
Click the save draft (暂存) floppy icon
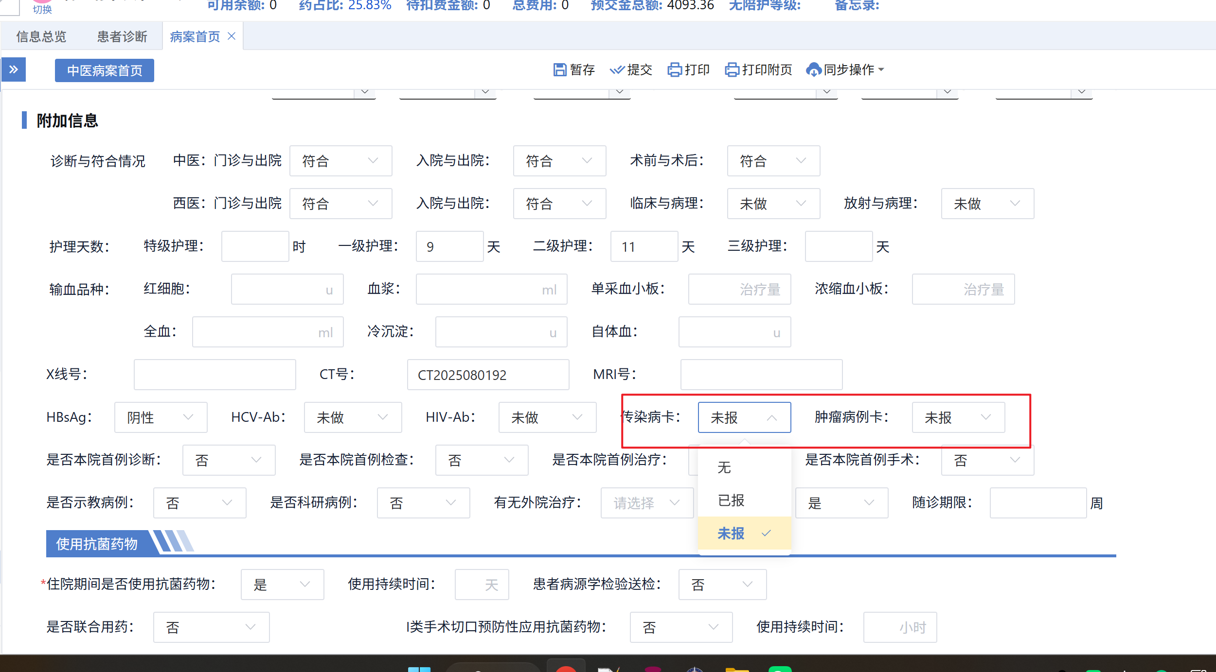[x=560, y=70]
